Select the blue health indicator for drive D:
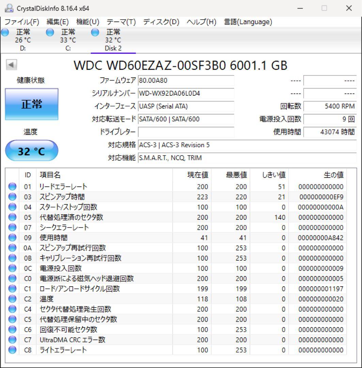Viewport: 362px width, 368px height. click(5, 32)
